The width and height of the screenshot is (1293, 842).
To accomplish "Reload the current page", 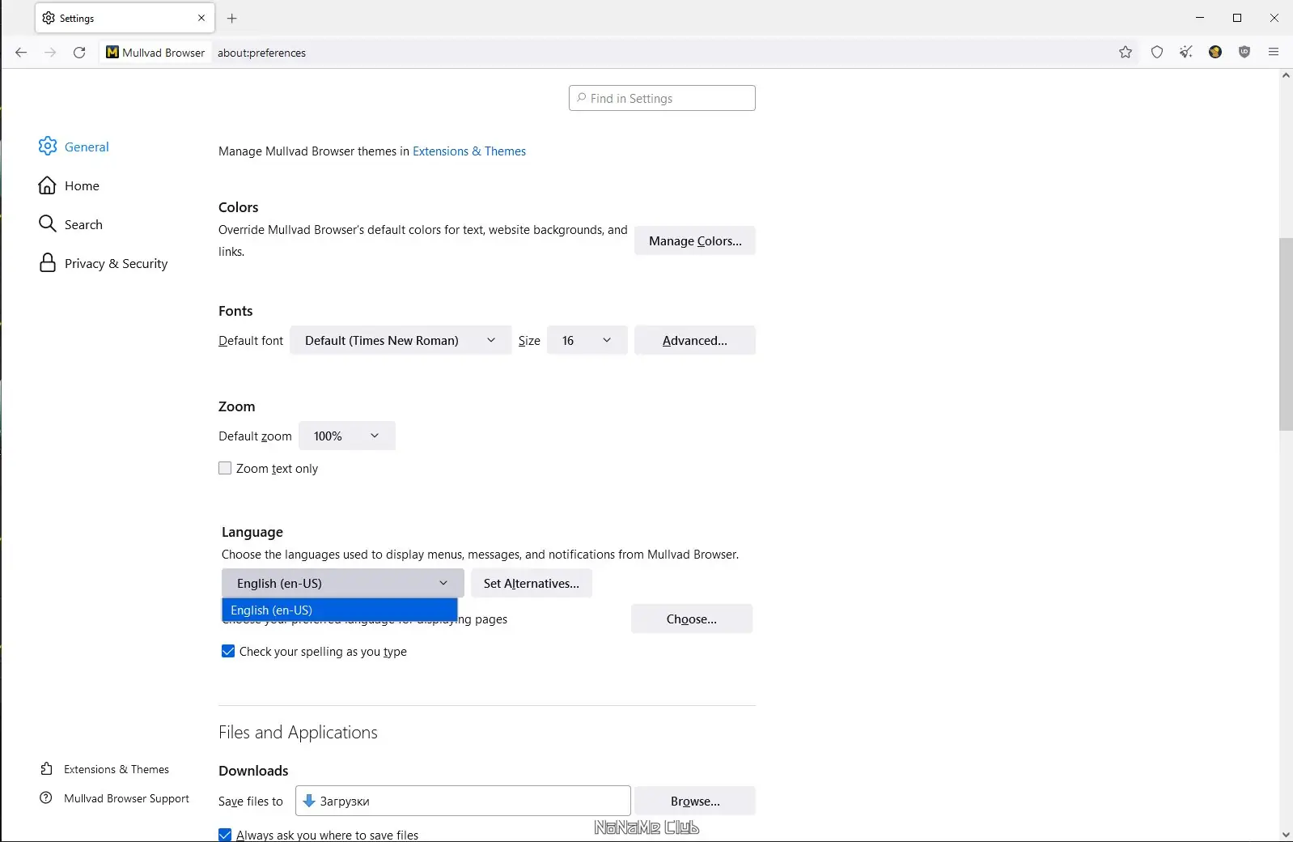I will pos(79,53).
